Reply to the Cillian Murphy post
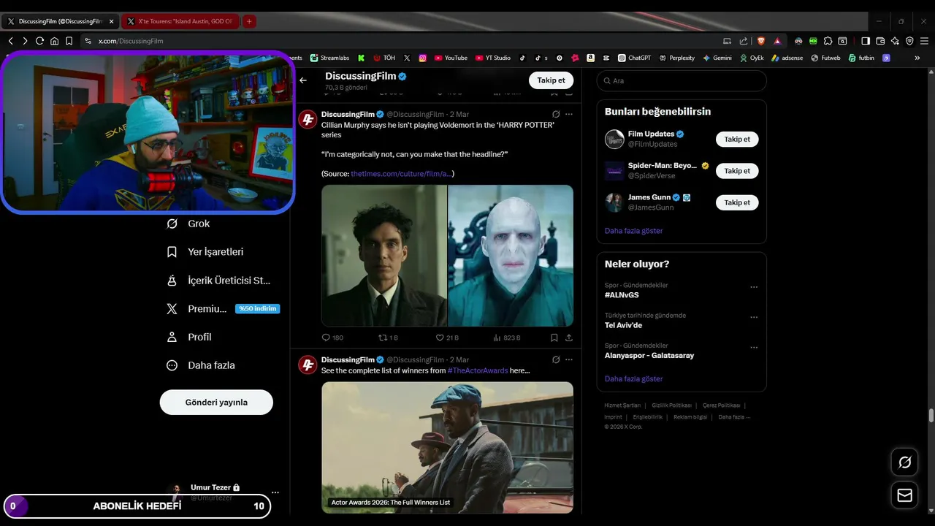This screenshot has width=935, height=526. pyautogui.click(x=332, y=338)
